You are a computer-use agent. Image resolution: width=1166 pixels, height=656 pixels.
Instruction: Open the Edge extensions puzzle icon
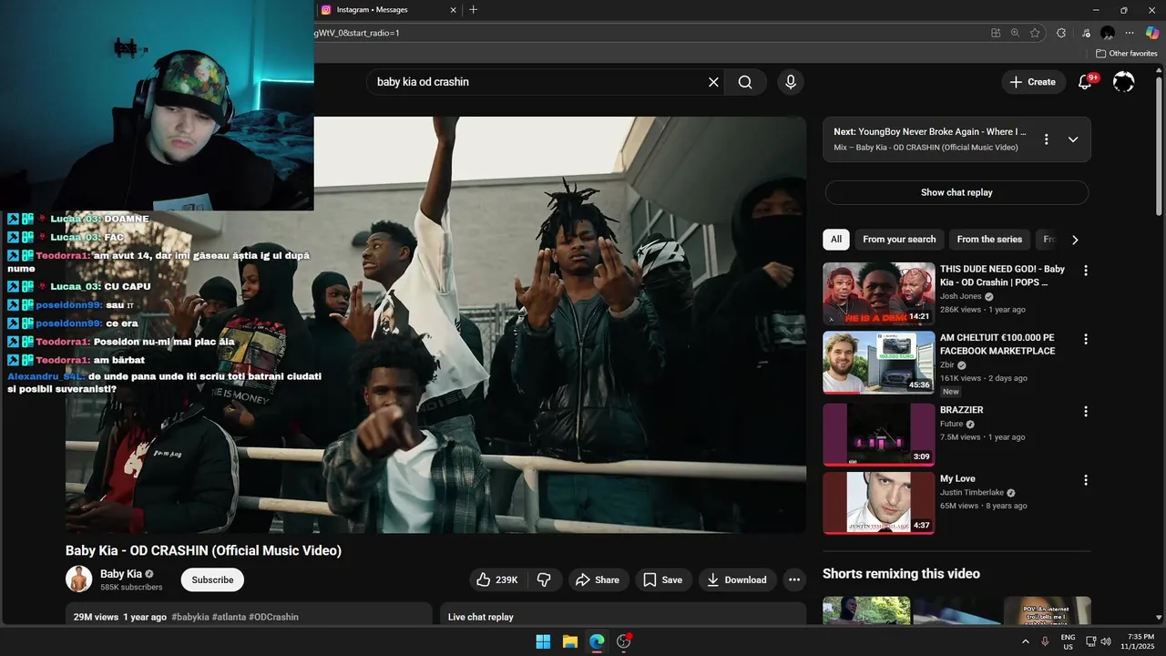tap(1061, 33)
